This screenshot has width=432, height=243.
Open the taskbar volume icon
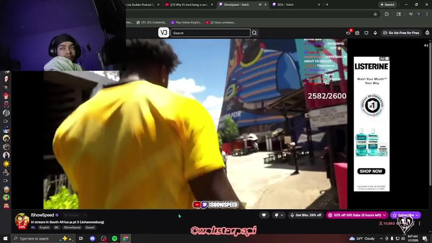point(403,239)
